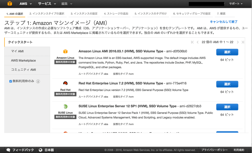The height and width of the screenshot is (153, 252).
Task: Select the 1. AMI の選択 tab
Action: pos(15,14)
